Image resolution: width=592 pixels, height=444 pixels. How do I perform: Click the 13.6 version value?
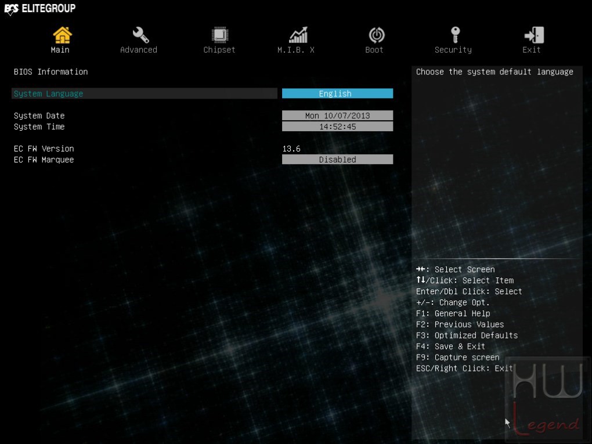coord(291,149)
